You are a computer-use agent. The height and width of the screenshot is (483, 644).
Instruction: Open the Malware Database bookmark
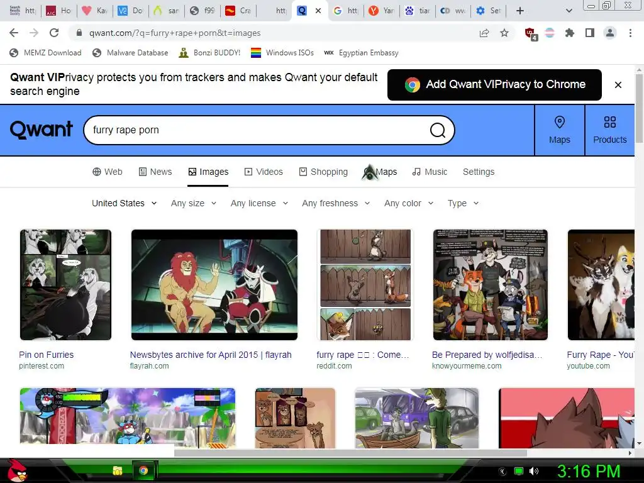point(130,53)
